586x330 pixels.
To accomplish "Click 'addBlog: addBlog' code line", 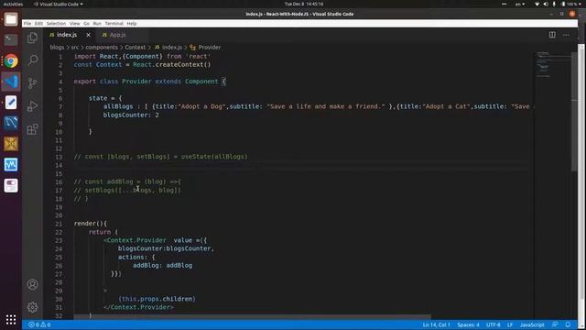I will pos(162,265).
